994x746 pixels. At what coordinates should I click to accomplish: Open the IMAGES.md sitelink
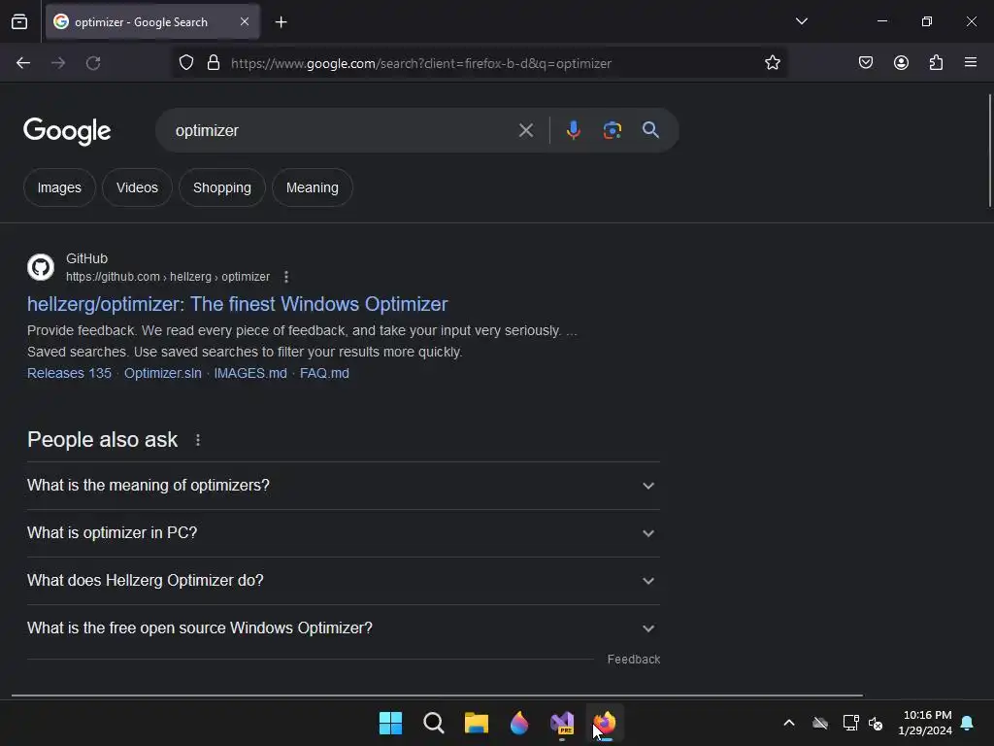(250, 374)
